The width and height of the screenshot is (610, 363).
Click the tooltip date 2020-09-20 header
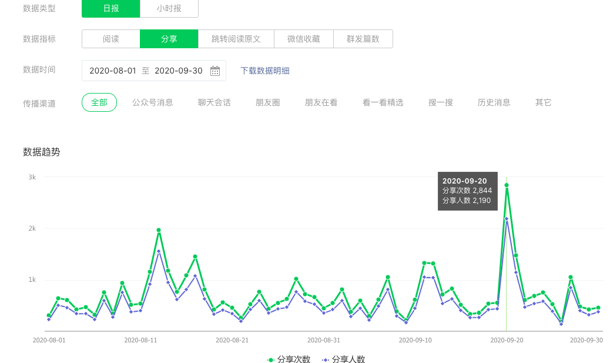(x=464, y=181)
